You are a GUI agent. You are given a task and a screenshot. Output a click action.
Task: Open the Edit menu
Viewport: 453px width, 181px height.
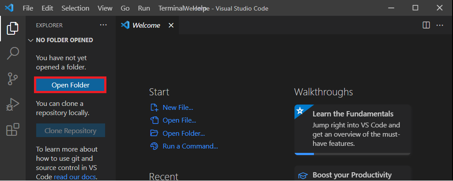click(x=47, y=8)
